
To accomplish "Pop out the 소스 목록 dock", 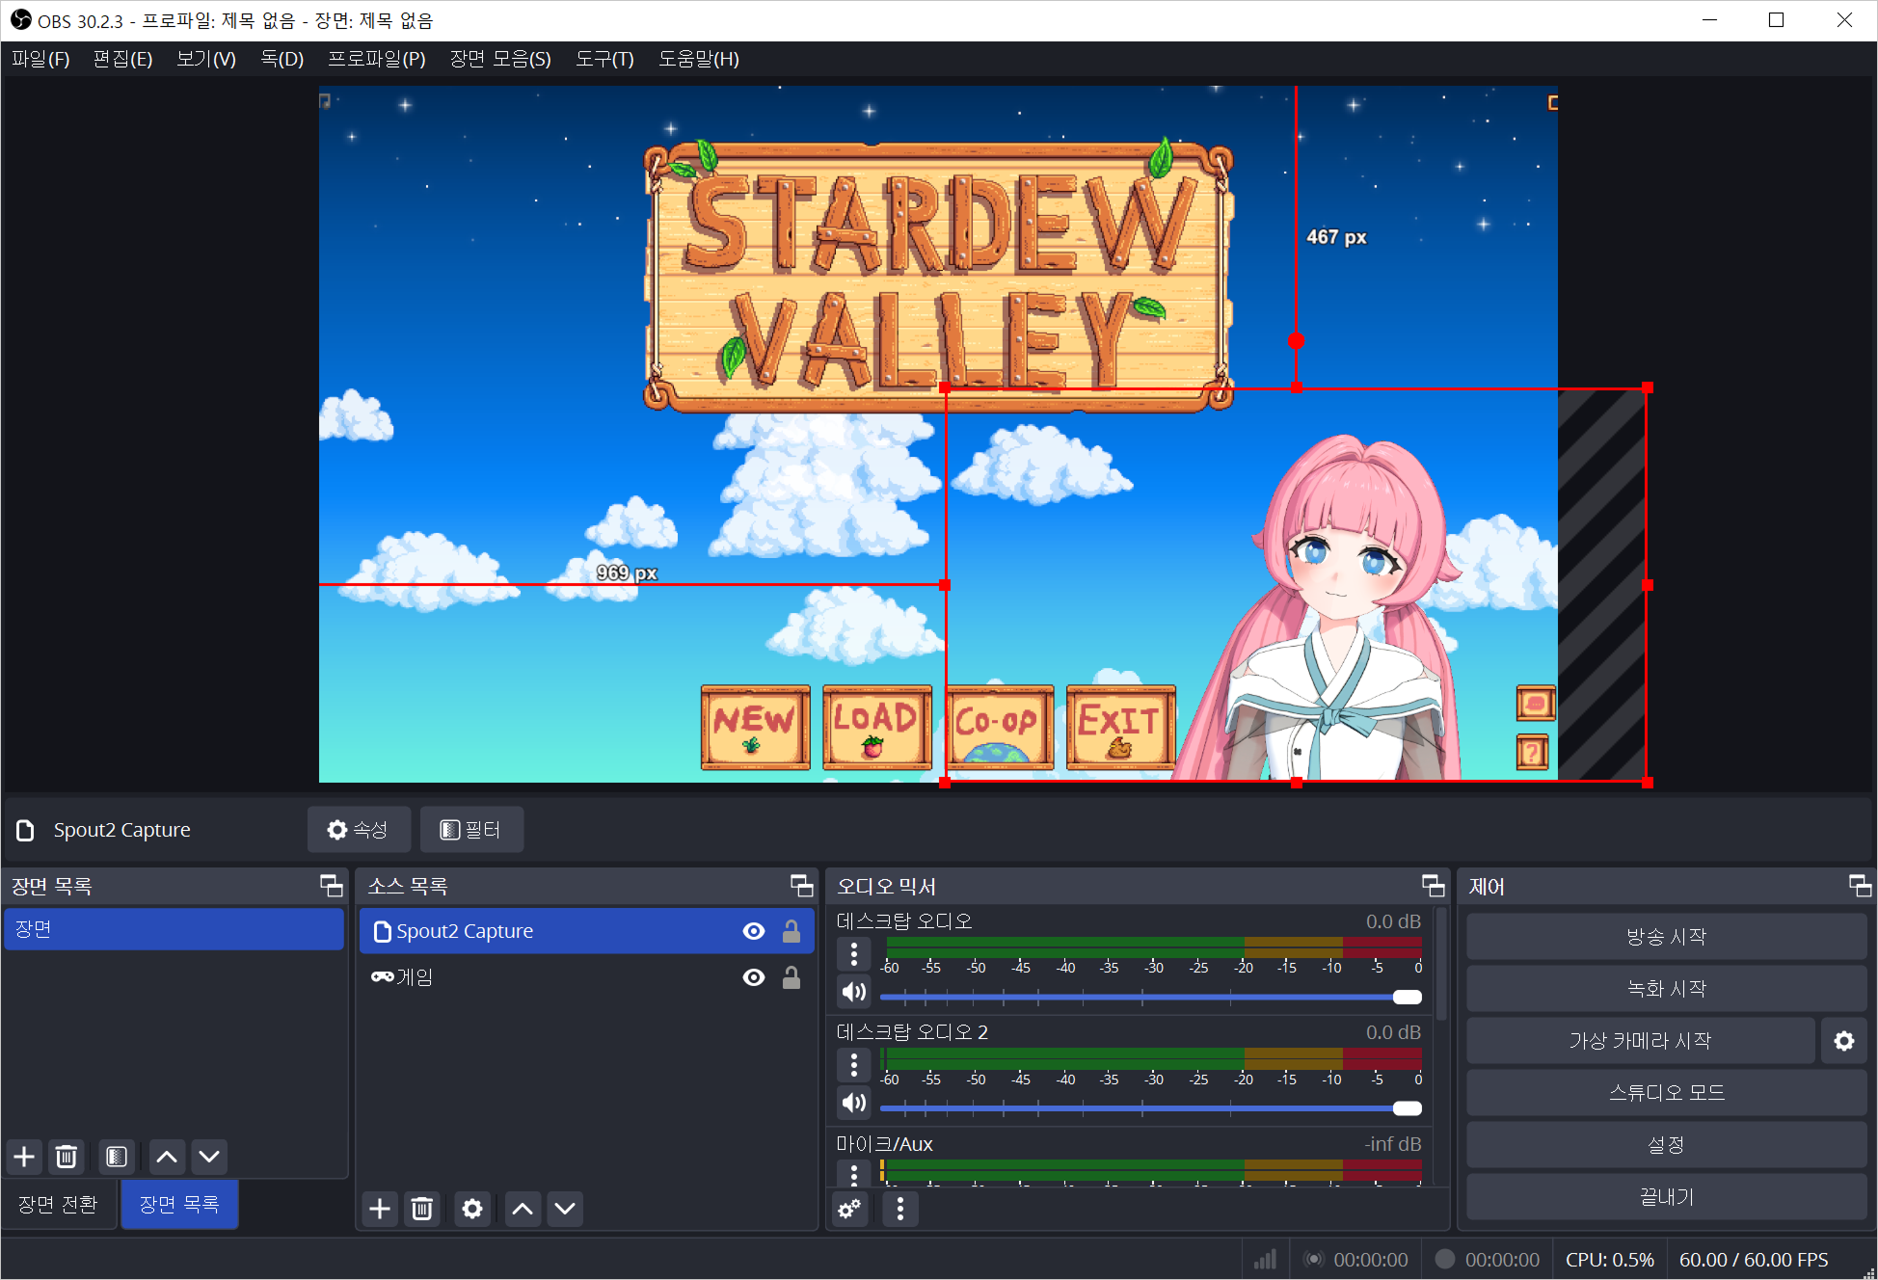I will click(801, 886).
